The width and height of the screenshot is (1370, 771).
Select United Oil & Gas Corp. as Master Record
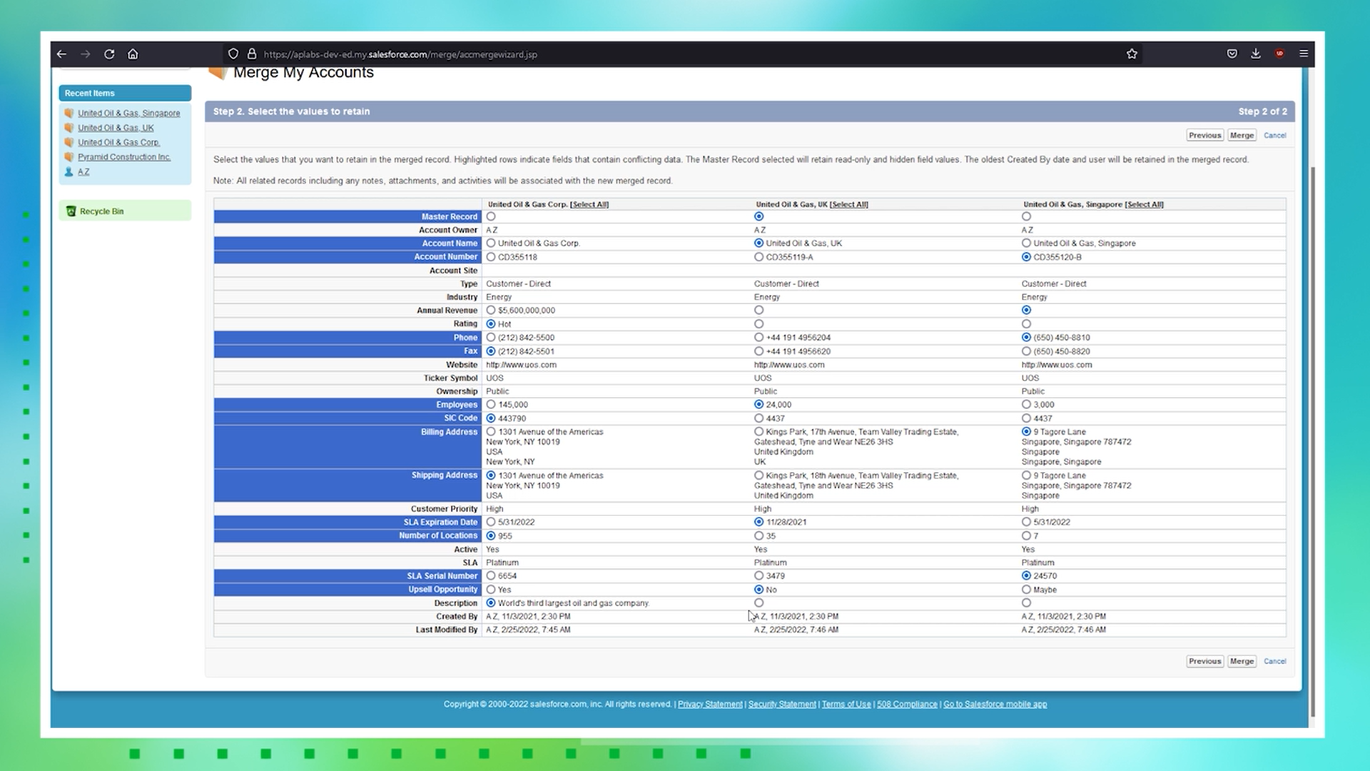click(x=491, y=217)
